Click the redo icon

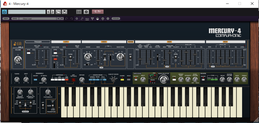pyautogui.click(x=71, y=19)
